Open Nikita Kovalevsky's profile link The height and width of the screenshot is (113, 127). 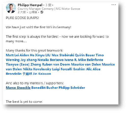(37, 69)
